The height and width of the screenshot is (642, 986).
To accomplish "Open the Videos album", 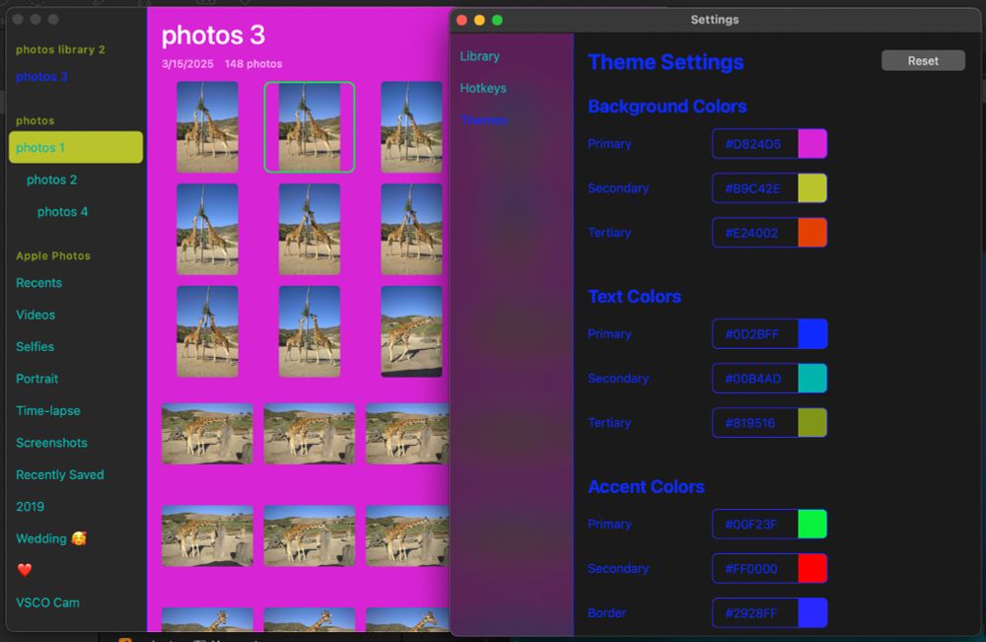I will (35, 315).
